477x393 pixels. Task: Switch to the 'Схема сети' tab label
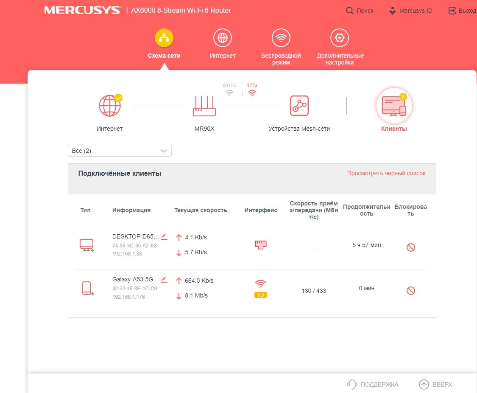(x=164, y=56)
